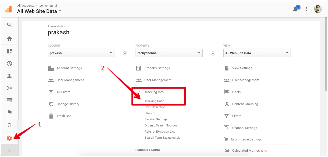Open Account Settings

tap(69, 68)
